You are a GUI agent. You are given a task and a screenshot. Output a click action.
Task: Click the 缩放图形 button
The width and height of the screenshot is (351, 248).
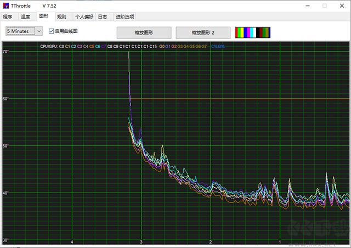tap(144, 33)
